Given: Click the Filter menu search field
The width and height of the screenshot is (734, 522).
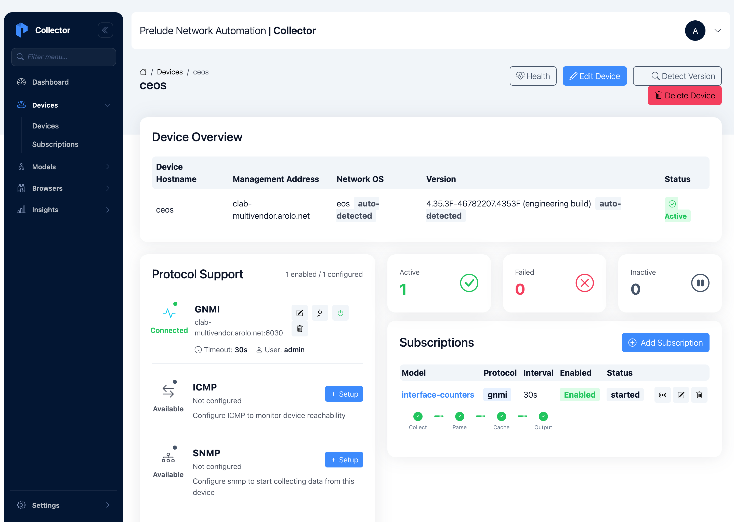Looking at the screenshot, I should coord(64,57).
